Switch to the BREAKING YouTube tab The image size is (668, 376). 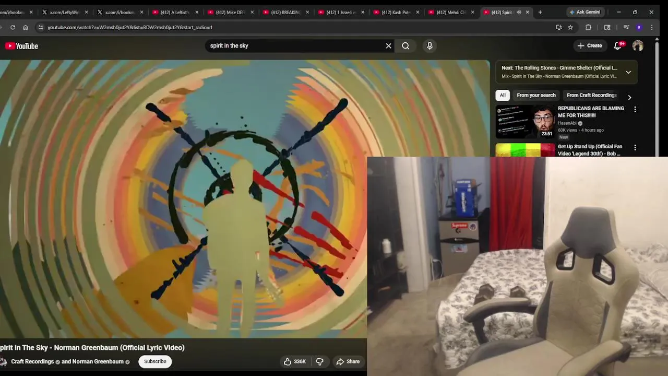pyautogui.click(x=285, y=12)
